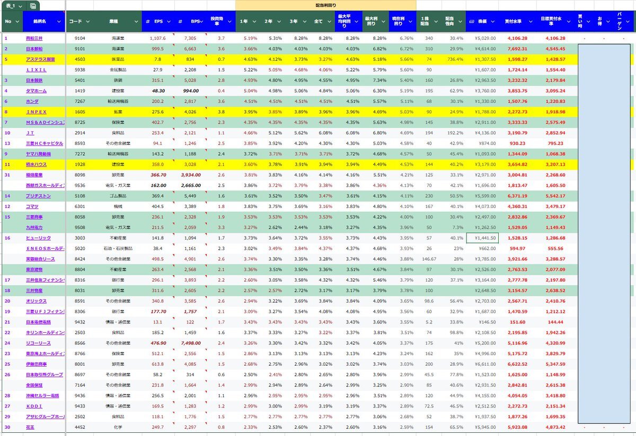Viewport: 636px width, 436px height.
Task: Open the 表_1 table name dropdown
Action: pyautogui.click(x=20, y=6)
